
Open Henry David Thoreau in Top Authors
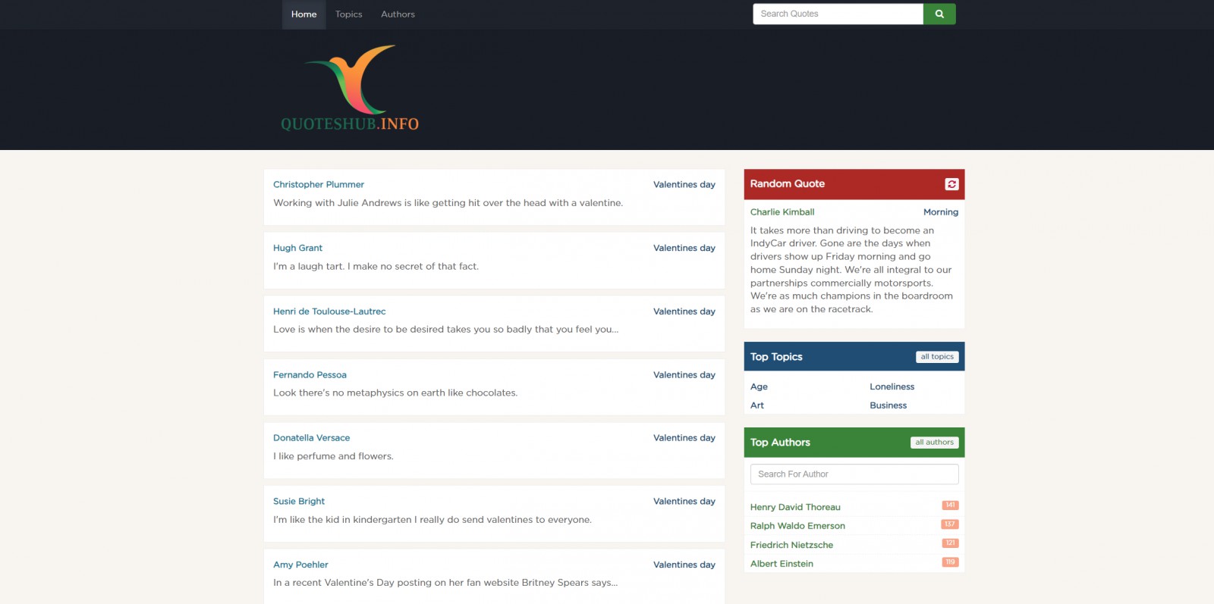795,507
